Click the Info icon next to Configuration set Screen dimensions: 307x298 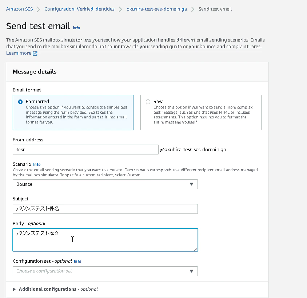(77, 261)
